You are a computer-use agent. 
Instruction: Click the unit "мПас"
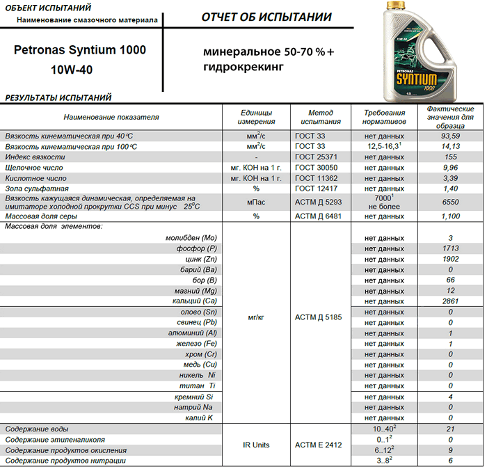(256, 202)
